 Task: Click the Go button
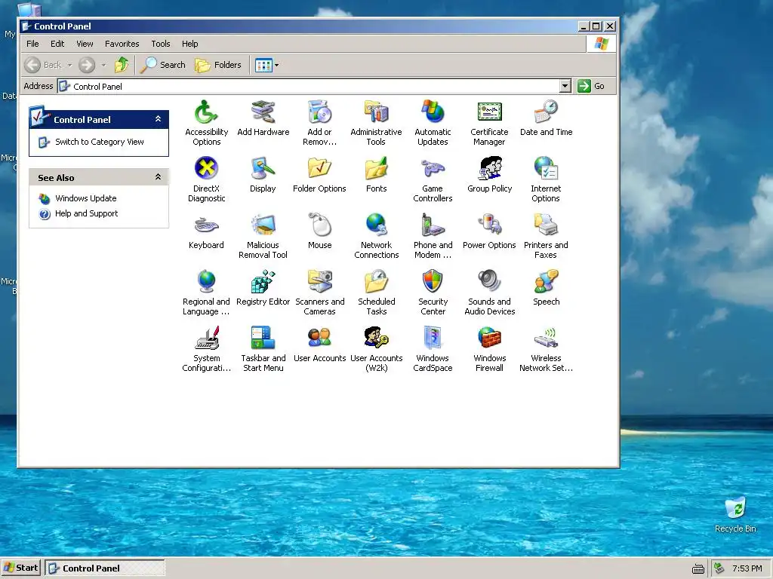pyautogui.click(x=591, y=86)
